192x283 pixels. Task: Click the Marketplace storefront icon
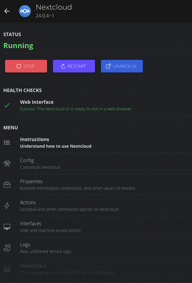coord(7,269)
